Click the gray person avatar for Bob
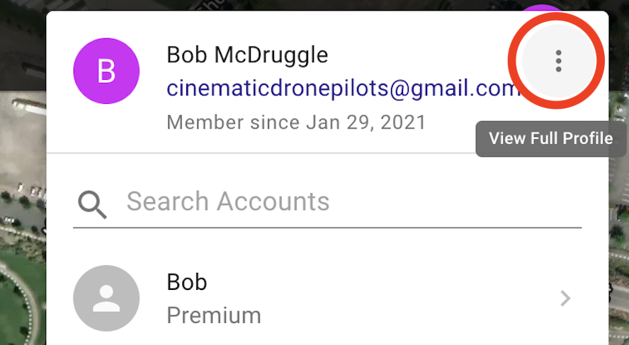 pos(106,298)
